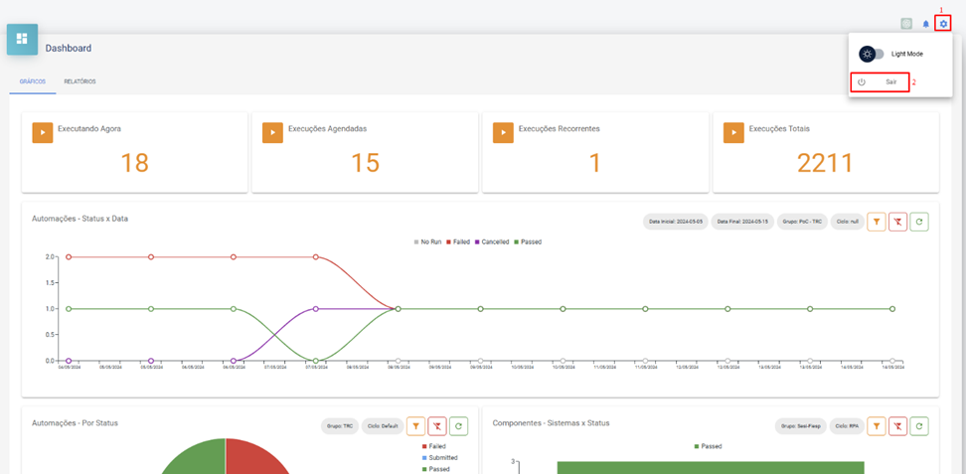Toggle Passed series in line chart legend
The image size is (966, 474).
click(x=528, y=242)
